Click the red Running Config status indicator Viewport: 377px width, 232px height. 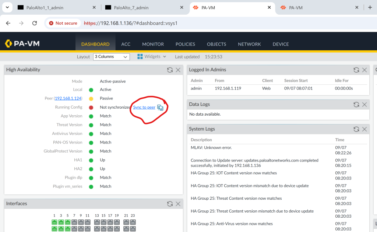point(91,108)
